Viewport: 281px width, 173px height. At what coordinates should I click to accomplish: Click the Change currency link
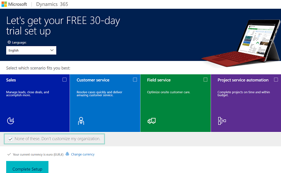click(x=83, y=154)
